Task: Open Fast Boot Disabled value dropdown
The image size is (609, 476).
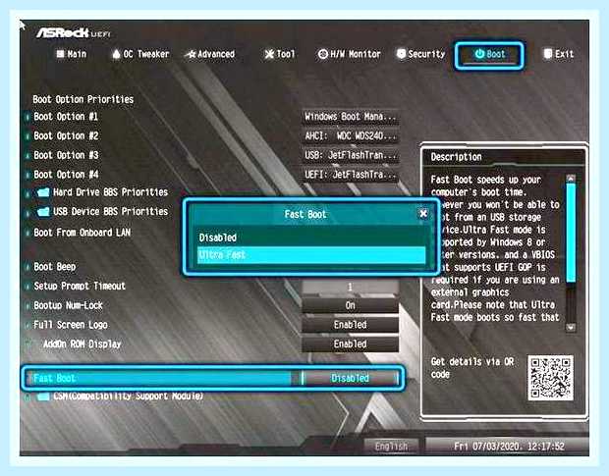Action: [x=350, y=378]
